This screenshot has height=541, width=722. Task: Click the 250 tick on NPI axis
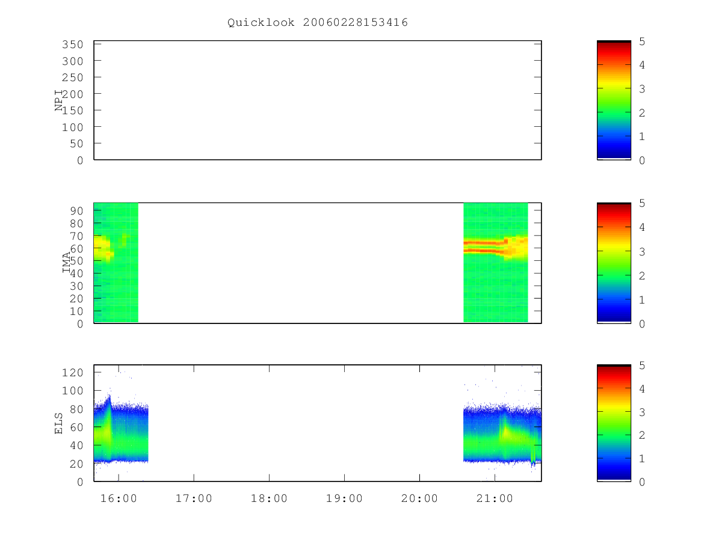[x=72, y=78]
